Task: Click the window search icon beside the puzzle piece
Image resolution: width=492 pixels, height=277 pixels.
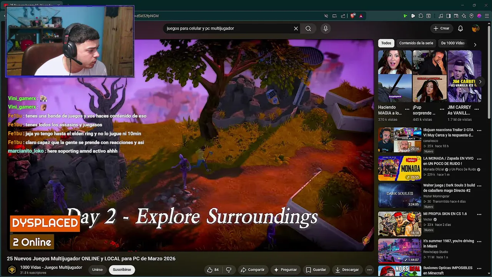Action: tap(429, 16)
